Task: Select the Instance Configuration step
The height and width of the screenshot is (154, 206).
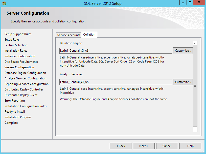Action: tap(20, 56)
